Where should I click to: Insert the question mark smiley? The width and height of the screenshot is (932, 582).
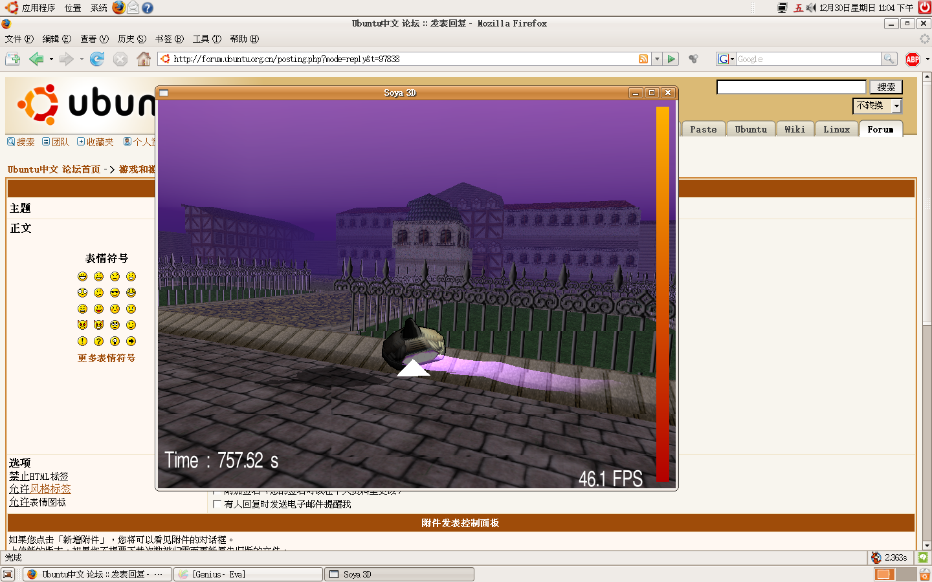98,341
